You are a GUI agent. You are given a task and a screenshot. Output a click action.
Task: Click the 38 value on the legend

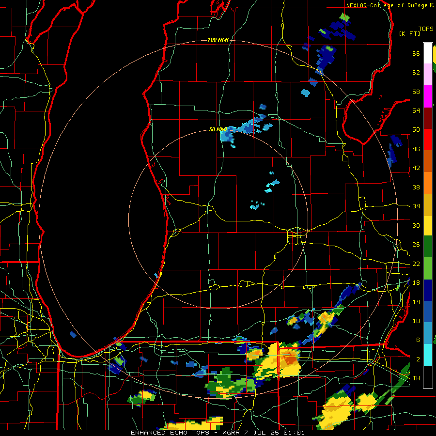pyautogui.click(x=416, y=187)
